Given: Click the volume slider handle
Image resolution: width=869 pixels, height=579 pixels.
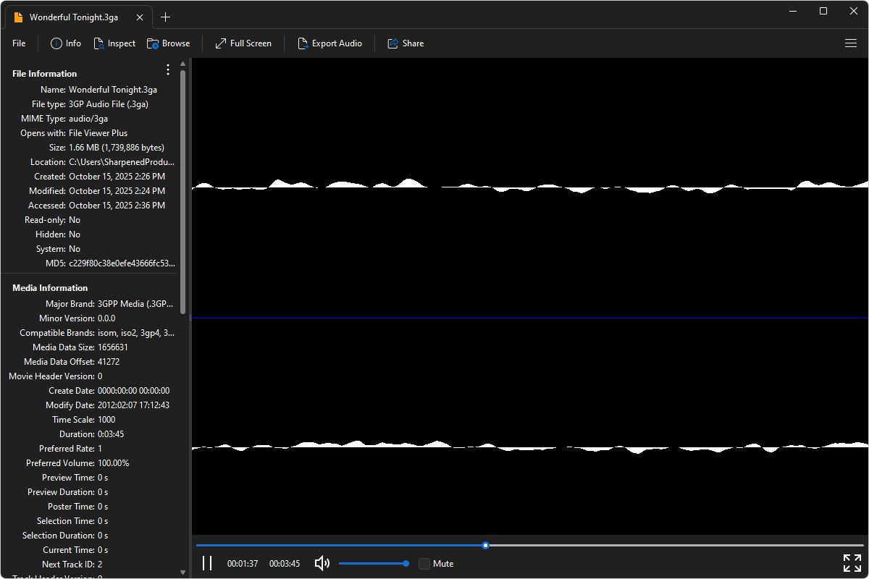Looking at the screenshot, I should tap(406, 563).
